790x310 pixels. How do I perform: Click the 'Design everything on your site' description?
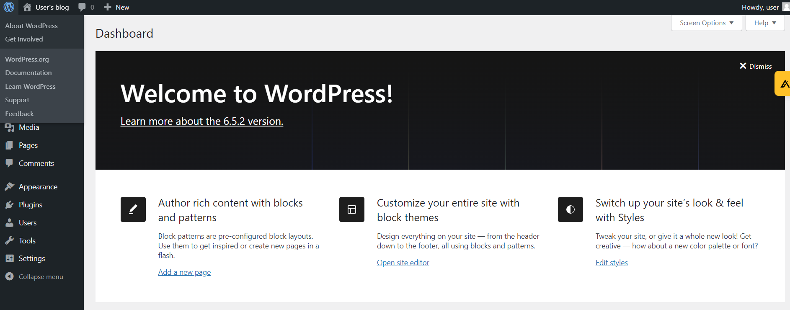(x=458, y=241)
